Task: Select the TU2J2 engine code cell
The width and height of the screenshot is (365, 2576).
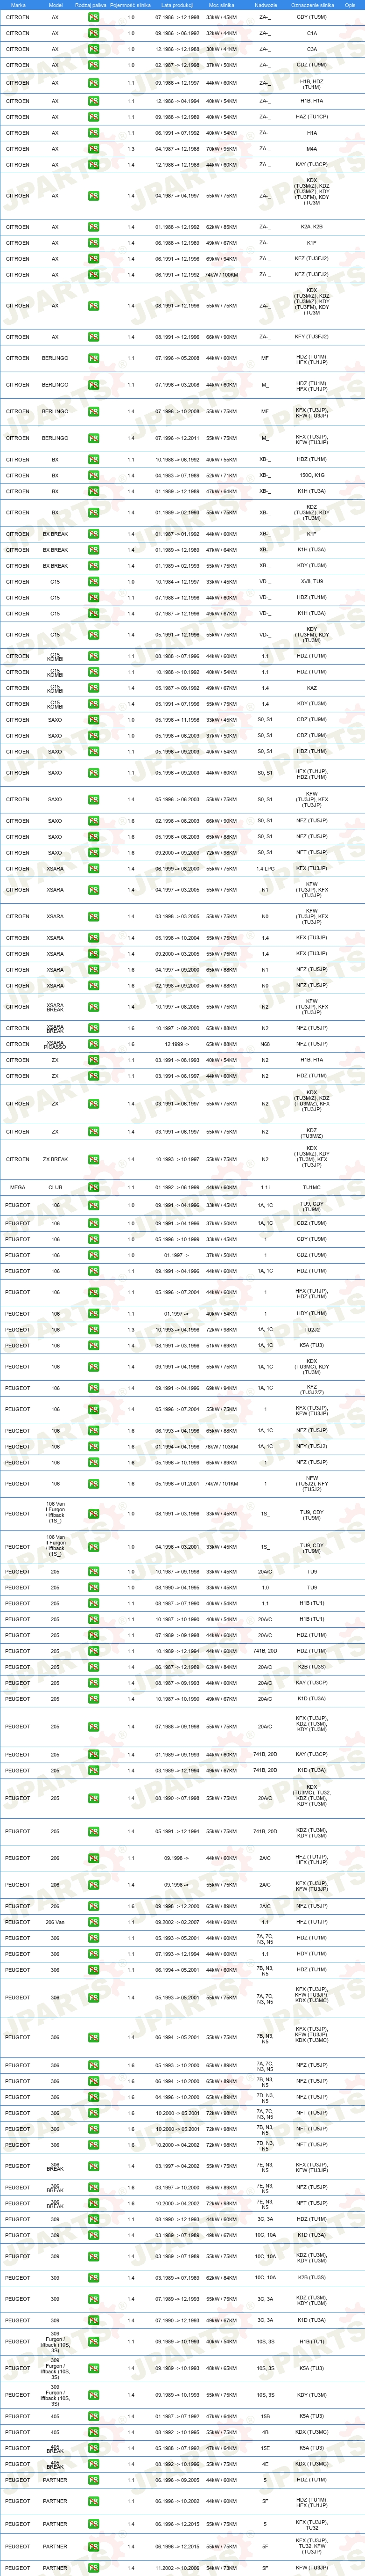Action: point(312,1330)
